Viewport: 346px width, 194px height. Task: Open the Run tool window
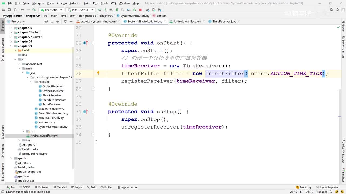11,187
